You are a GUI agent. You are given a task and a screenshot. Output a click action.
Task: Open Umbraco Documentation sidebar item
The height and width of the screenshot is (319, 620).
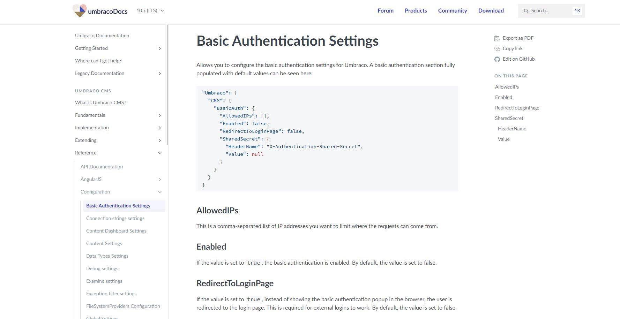[102, 36]
